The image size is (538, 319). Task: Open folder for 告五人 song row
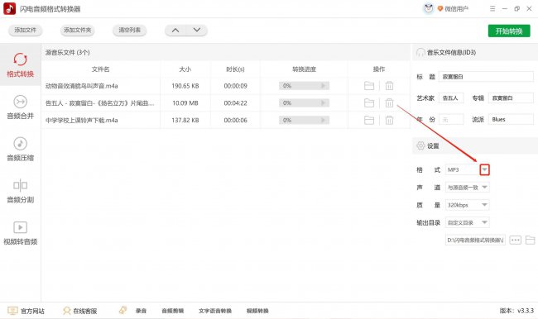[x=369, y=102]
